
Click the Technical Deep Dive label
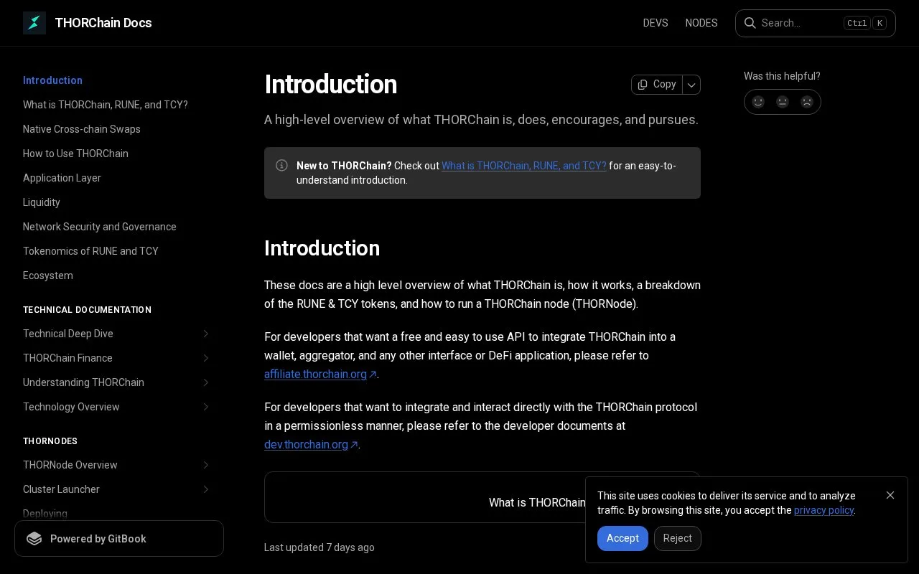tap(68, 334)
